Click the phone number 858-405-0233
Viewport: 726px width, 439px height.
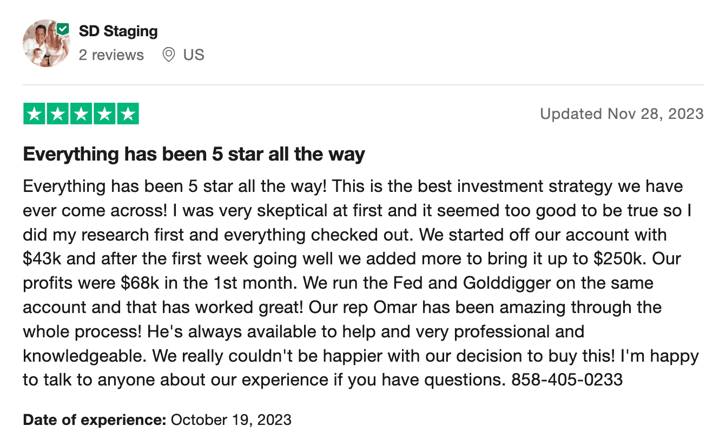[x=567, y=380]
